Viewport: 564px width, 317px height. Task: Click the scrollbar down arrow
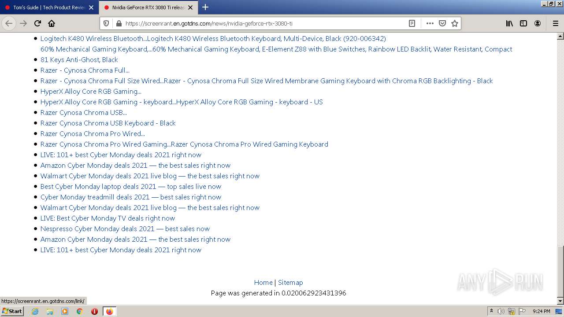pyautogui.click(x=560, y=301)
